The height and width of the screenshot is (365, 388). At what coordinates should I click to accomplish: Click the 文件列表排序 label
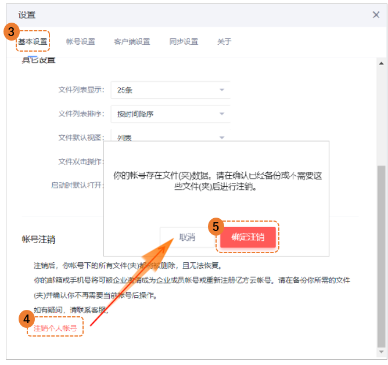pyautogui.click(x=81, y=114)
